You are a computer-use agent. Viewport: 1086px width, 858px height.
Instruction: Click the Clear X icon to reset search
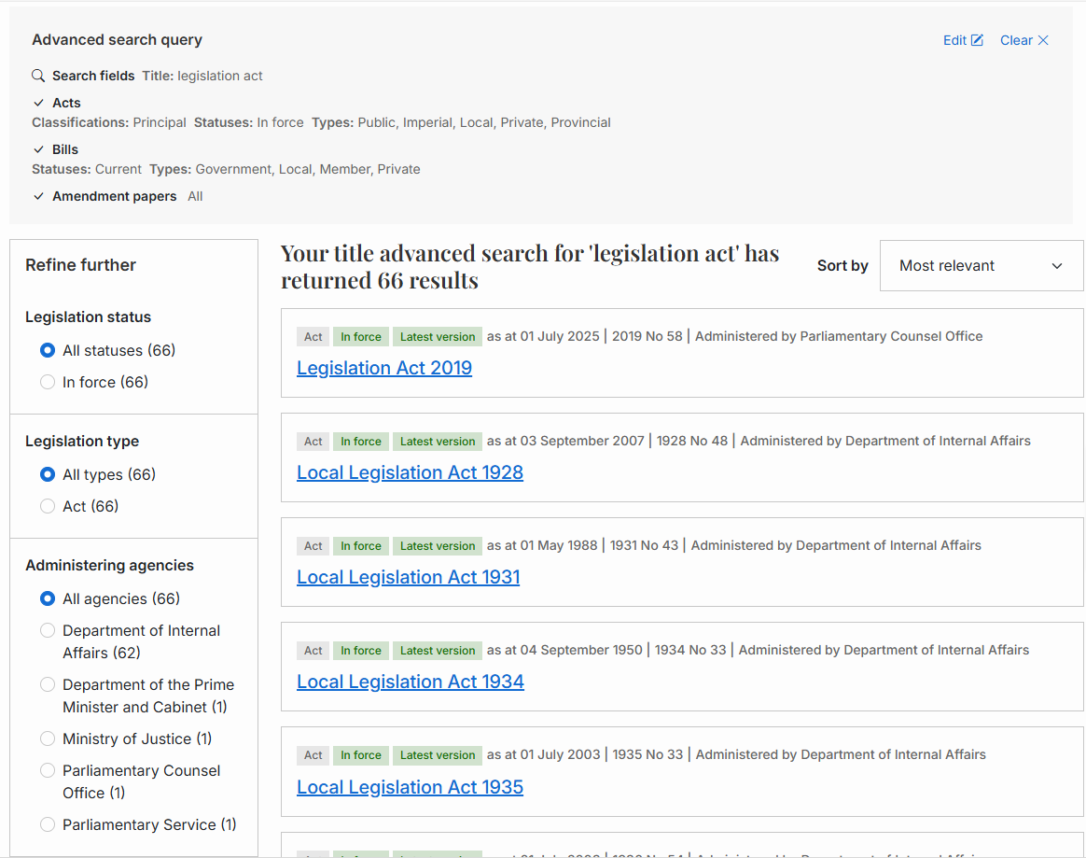pos(1043,40)
